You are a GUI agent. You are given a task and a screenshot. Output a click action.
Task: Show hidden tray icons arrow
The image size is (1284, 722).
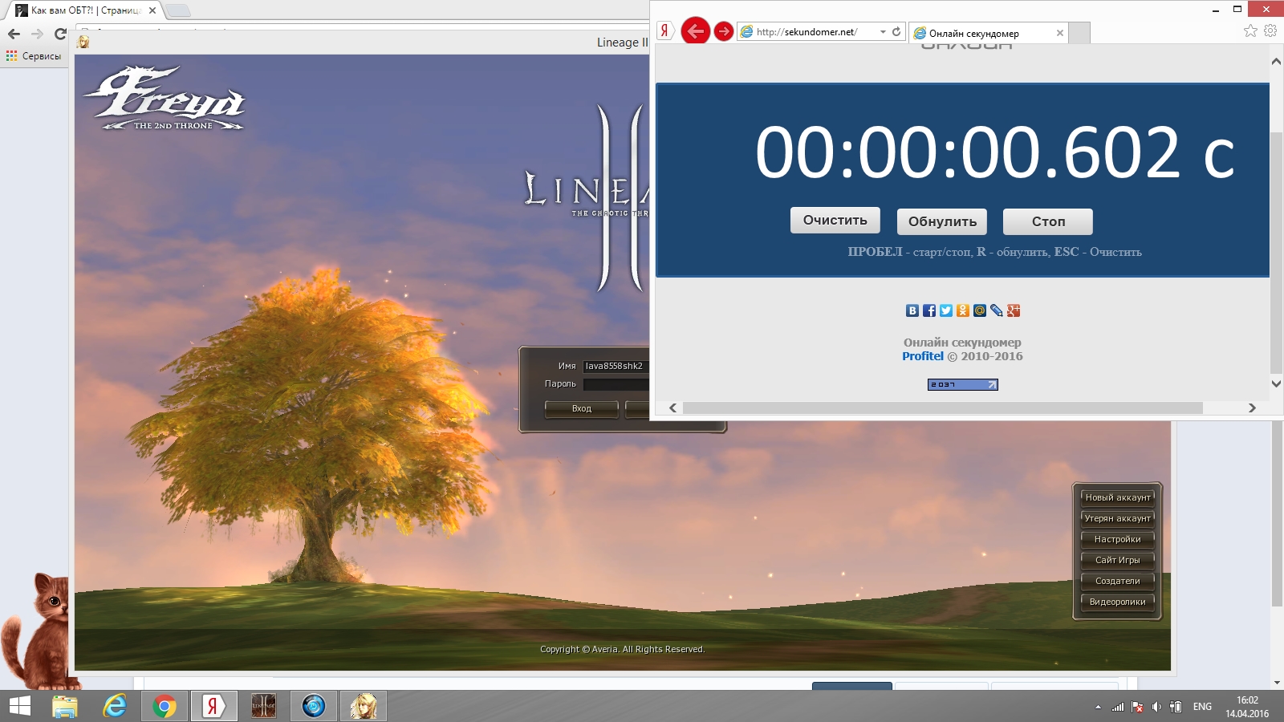pyautogui.click(x=1098, y=707)
